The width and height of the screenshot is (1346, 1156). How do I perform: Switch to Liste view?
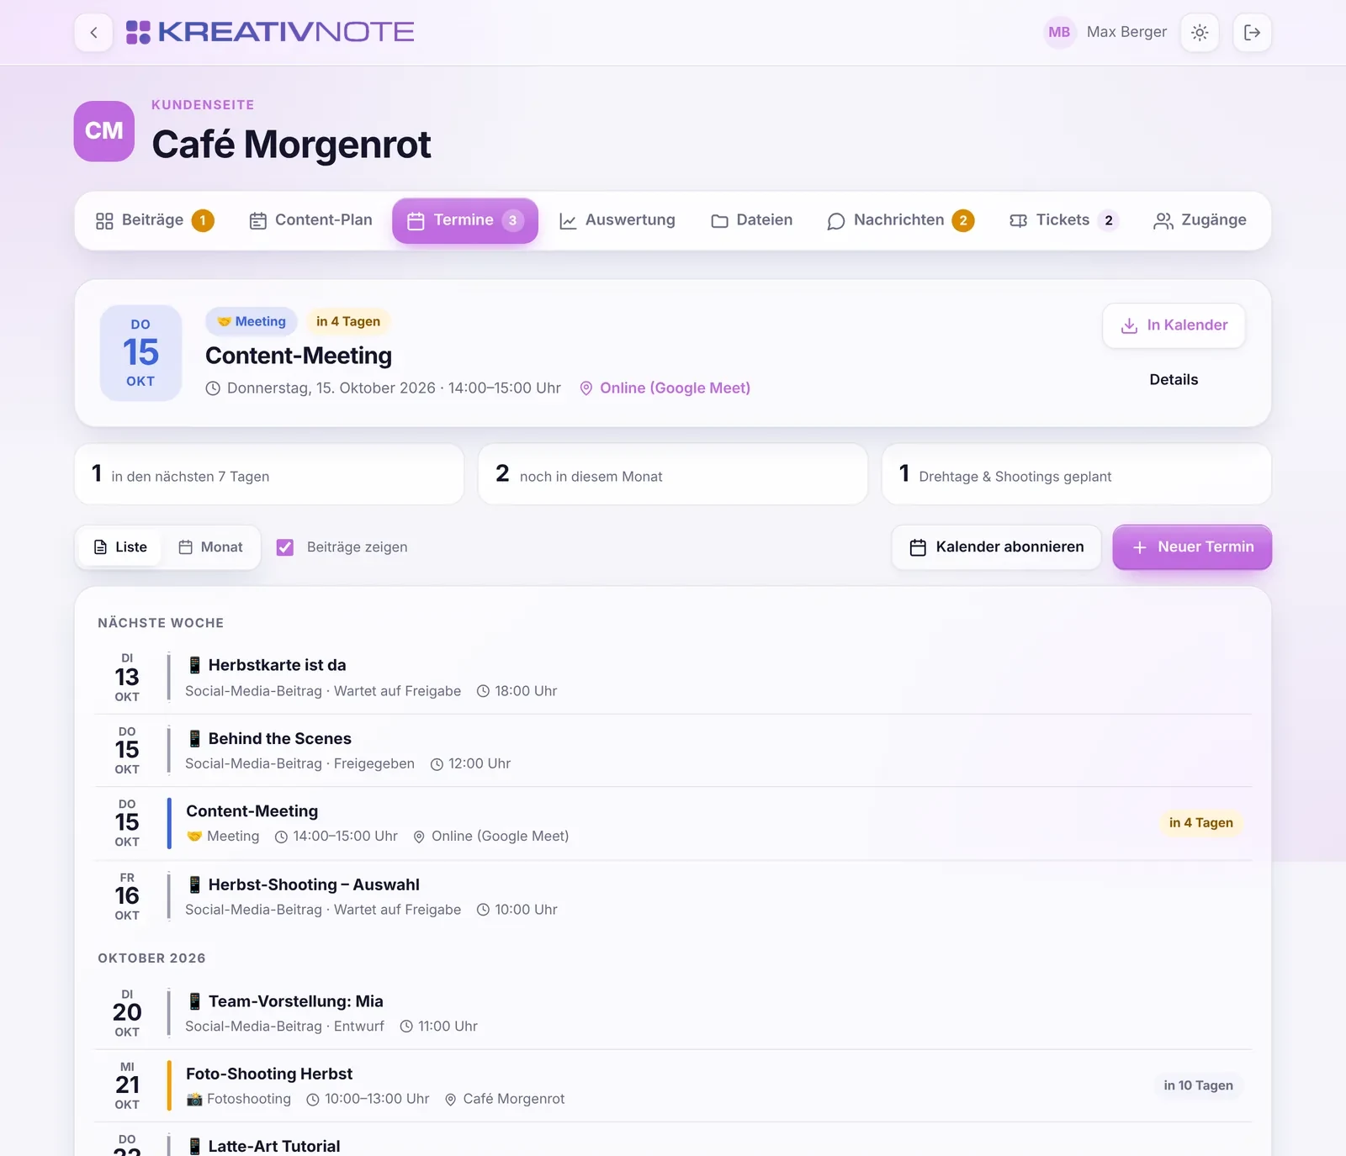coord(120,547)
